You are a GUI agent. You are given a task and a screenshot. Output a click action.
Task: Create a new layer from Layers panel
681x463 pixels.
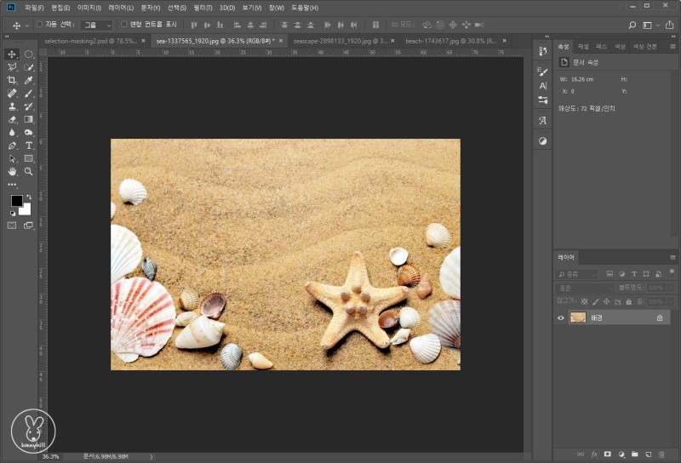click(648, 454)
